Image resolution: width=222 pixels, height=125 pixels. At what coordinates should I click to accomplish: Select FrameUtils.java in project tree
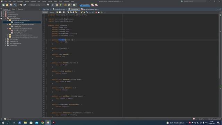tap(18, 33)
